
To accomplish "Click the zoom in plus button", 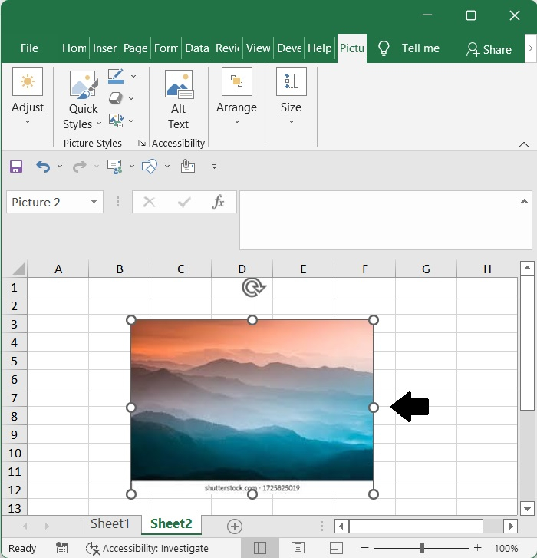I will pyautogui.click(x=478, y=548).
